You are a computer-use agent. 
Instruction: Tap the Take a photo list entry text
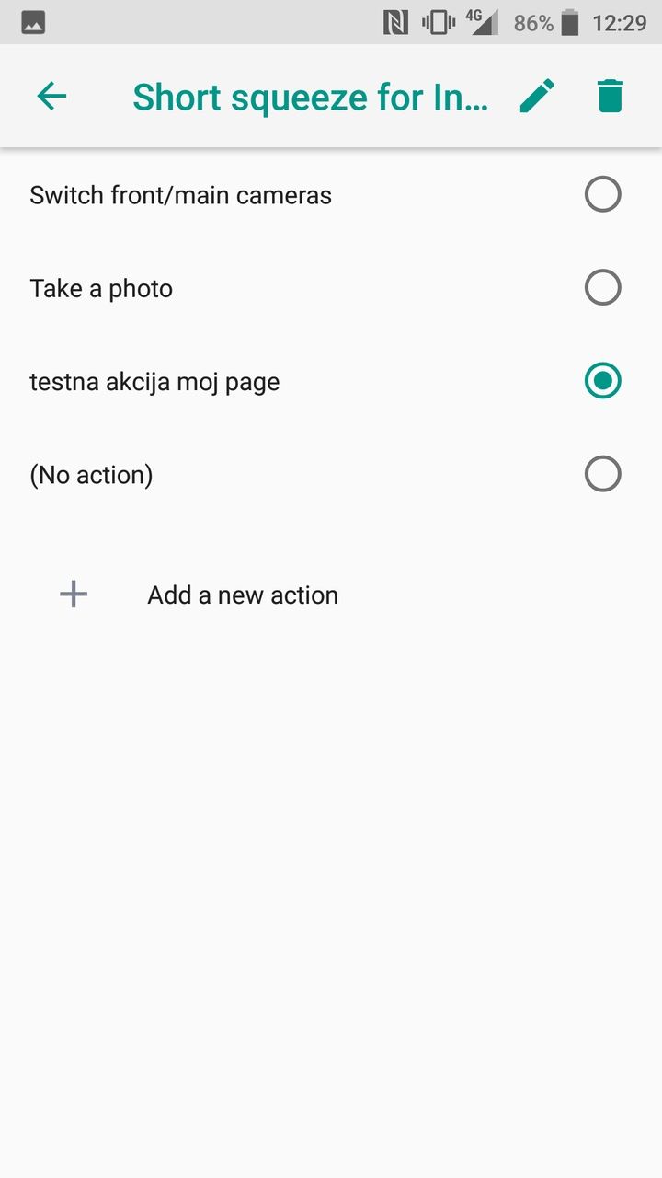click(x=101, y=289)
